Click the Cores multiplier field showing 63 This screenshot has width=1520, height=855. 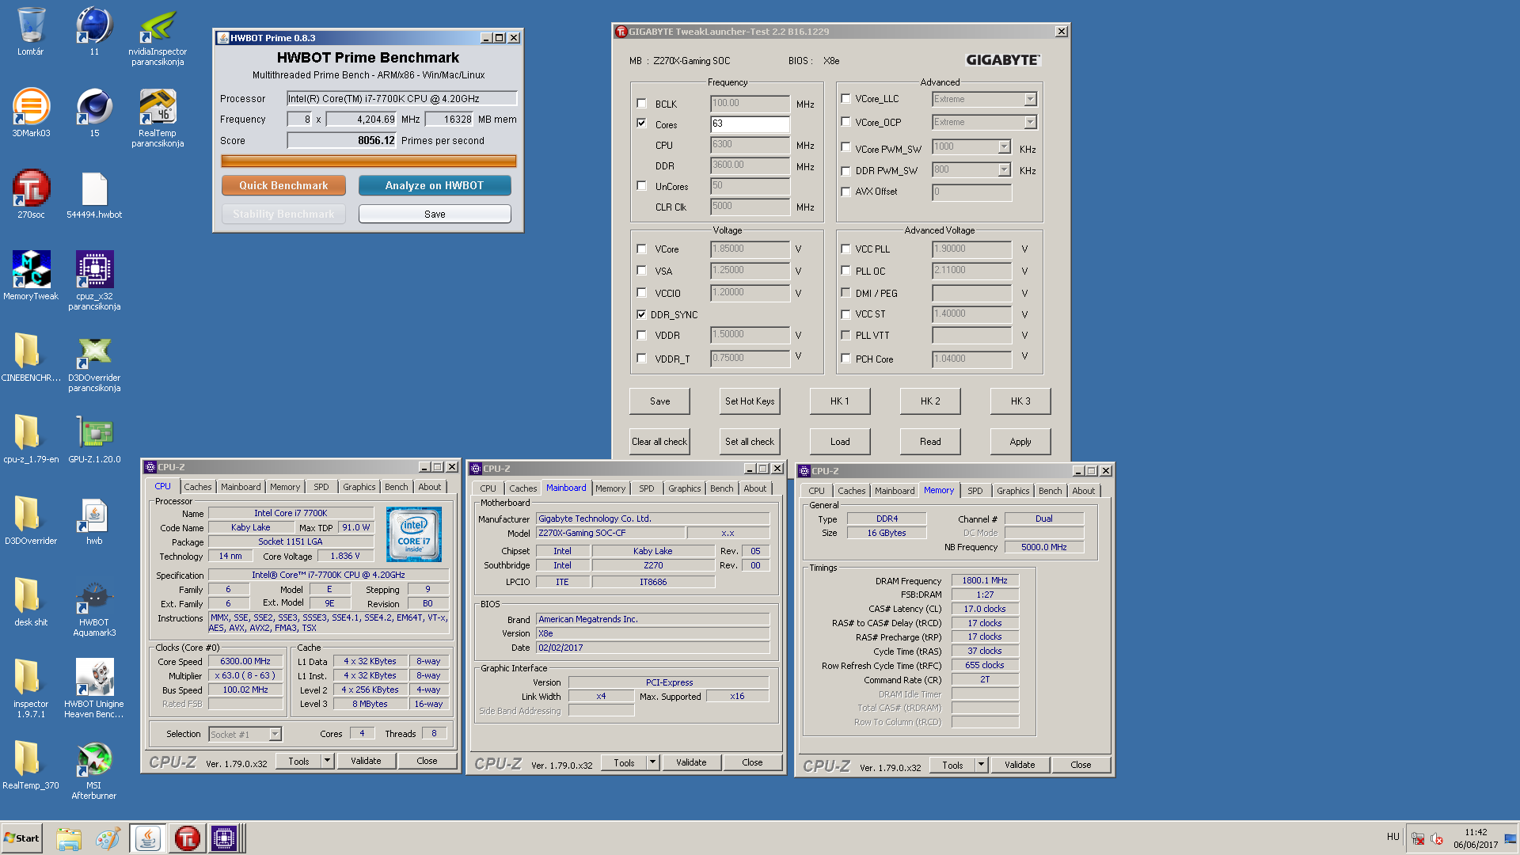click(750, 124)
